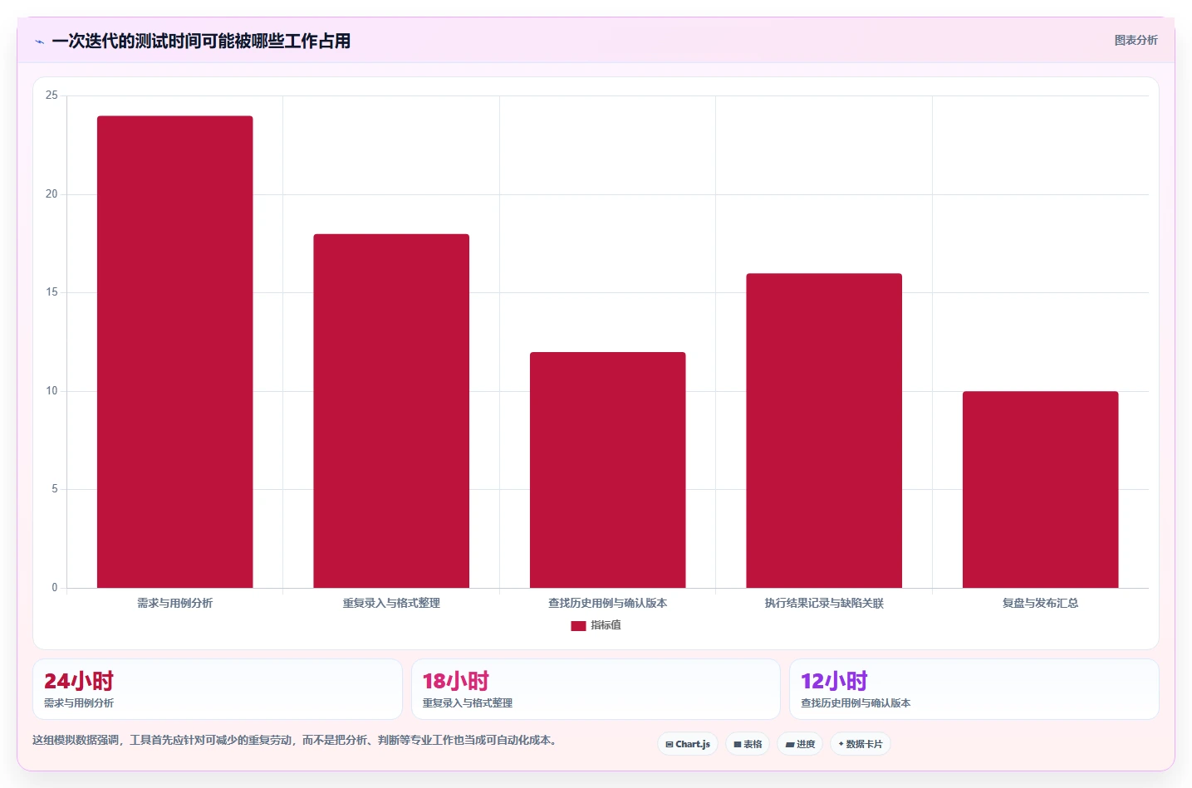Click the 查找历史用例与确认版本 bar
Viewport: 1192px width, 788px height.
pyautogui.click(x=608, y=470)
